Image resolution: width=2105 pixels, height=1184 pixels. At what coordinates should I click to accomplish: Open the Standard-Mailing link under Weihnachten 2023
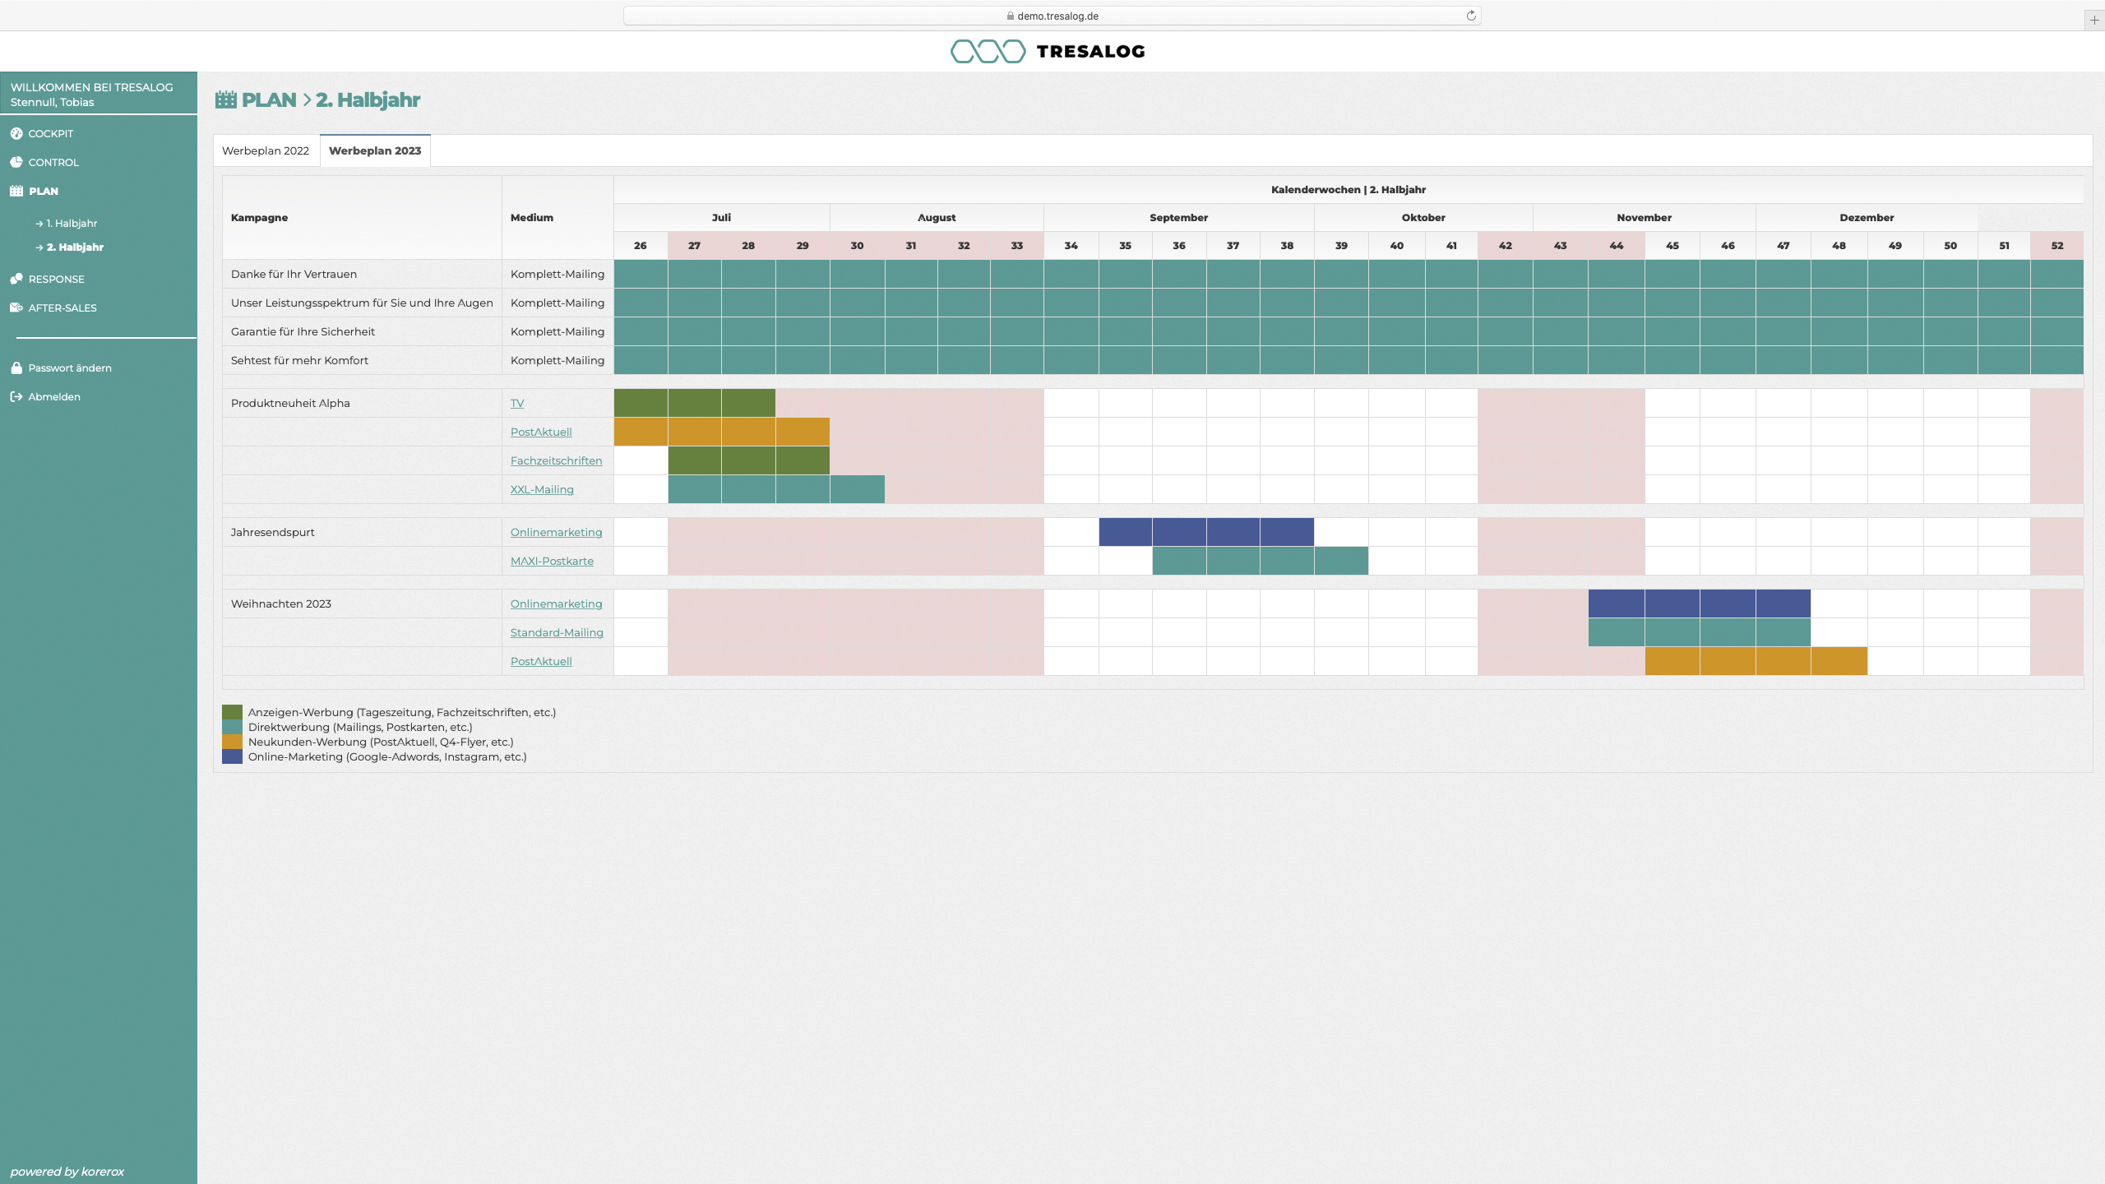tap(557, 632)
